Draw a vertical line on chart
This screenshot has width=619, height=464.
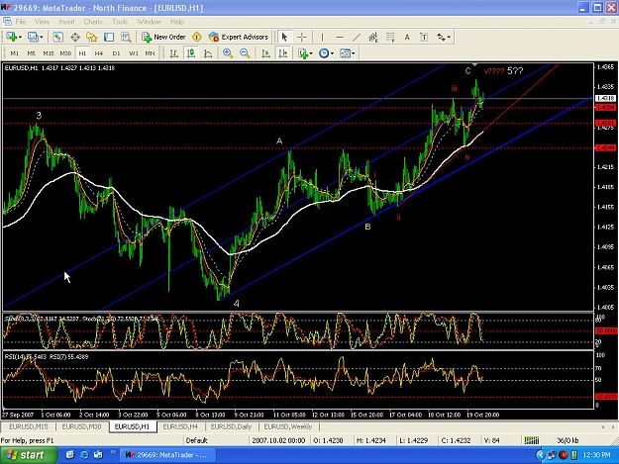(x=322, y=37)
